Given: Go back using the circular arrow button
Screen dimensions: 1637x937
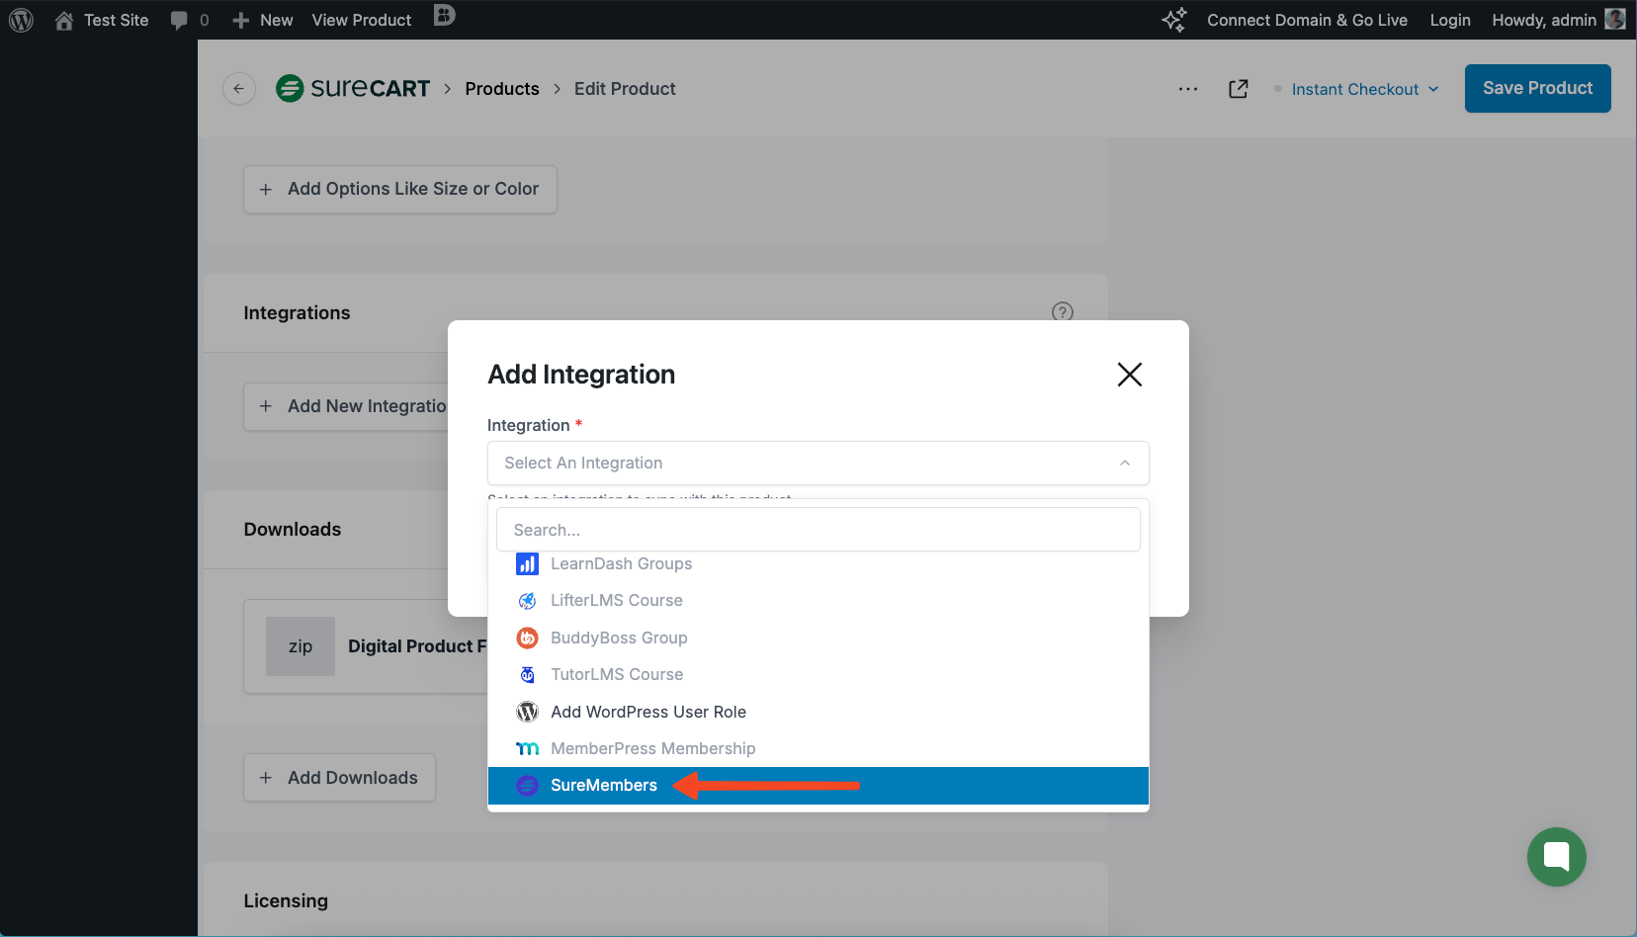Looking at the screenshot, I should pyautogui.click(x=239, y=89).
